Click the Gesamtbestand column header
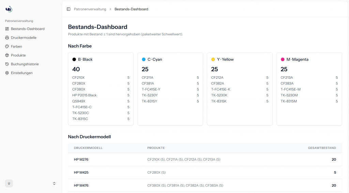The width and height of the screenshot is (349, 193). click(322, 148)
